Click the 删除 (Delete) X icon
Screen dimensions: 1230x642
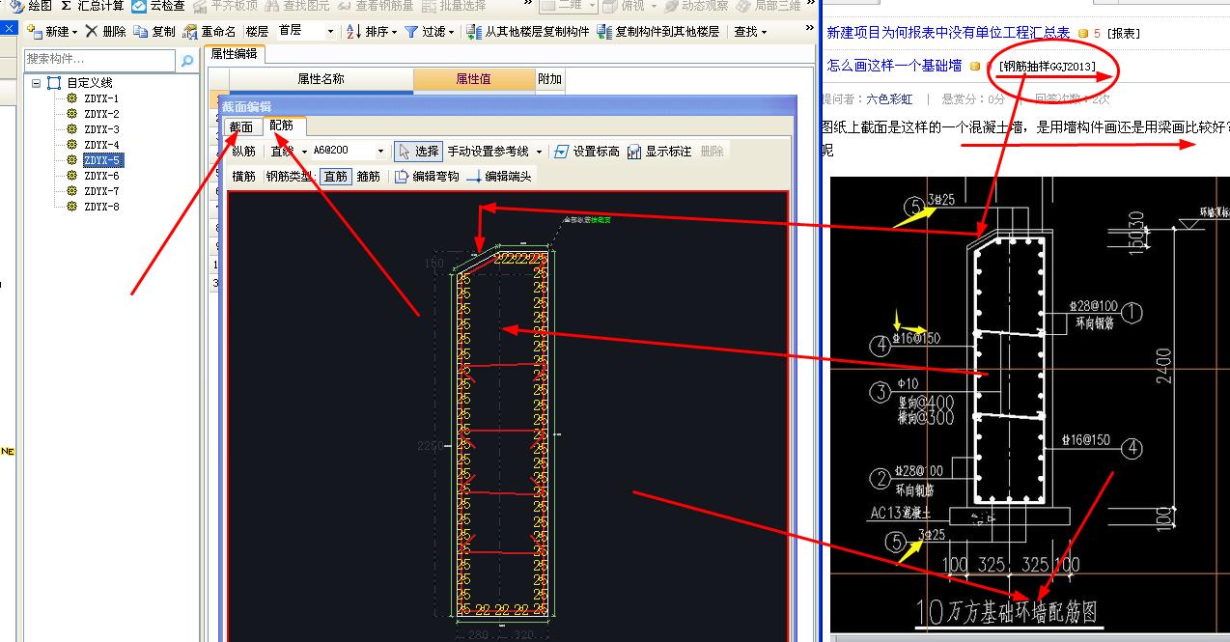click(92, 31)
